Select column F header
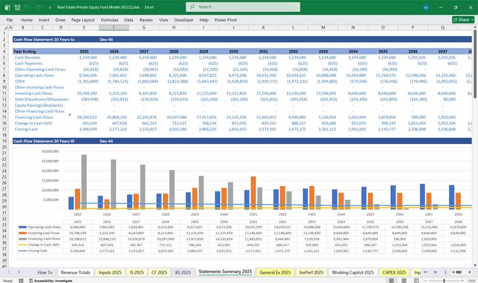 click(x=113, y=28)
